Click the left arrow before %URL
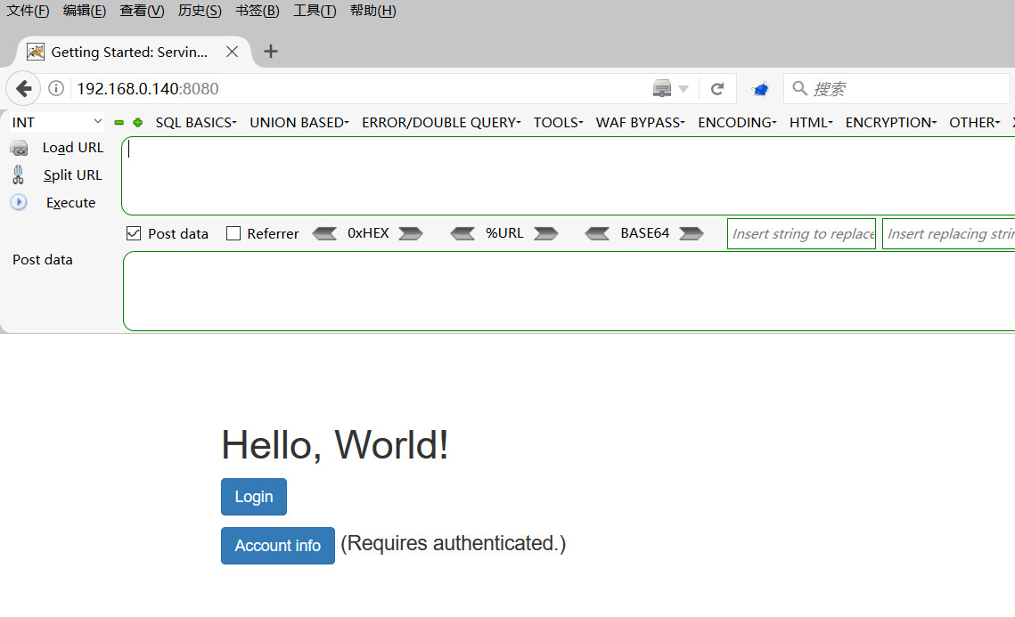Image resolution: width=1015 pixels, height=617 pixels. click(x=462, y=233)
